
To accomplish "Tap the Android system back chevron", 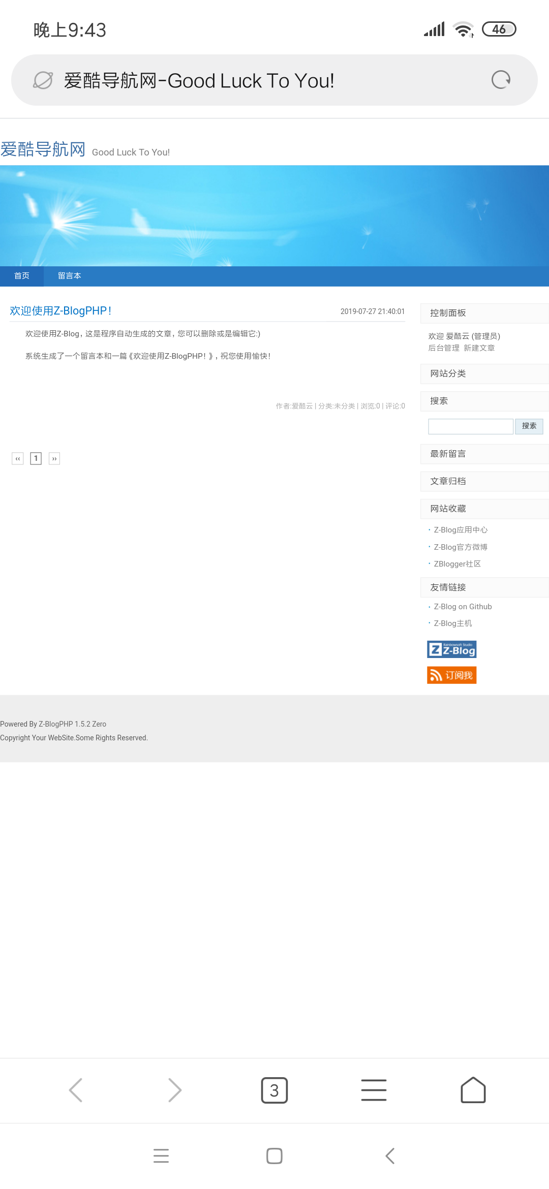I will 390,1156.
